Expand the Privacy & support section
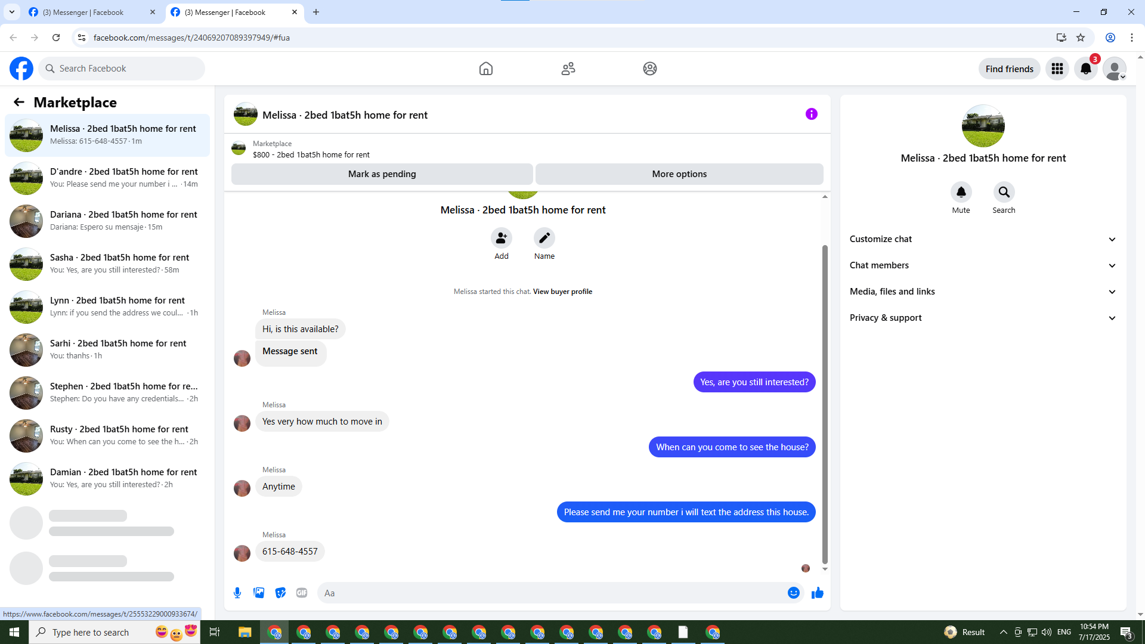 tap(983, 318)
